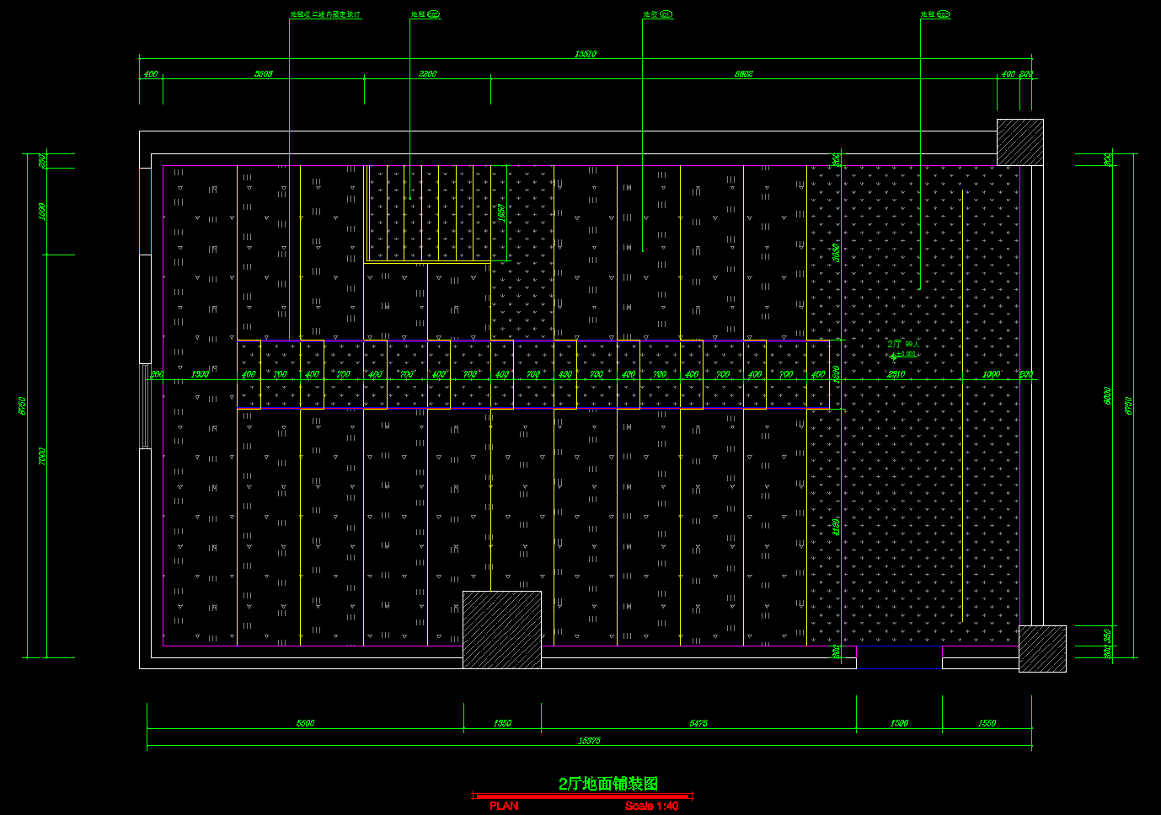
Task: Click the red PLAN label
Action: [504, 807]
